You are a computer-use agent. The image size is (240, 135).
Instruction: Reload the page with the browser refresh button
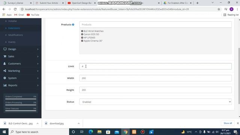pos(15,9)
